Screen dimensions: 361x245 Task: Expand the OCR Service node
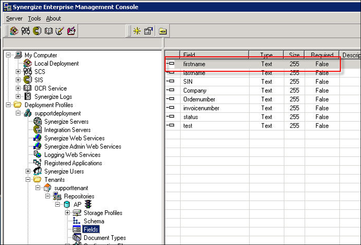18,88
